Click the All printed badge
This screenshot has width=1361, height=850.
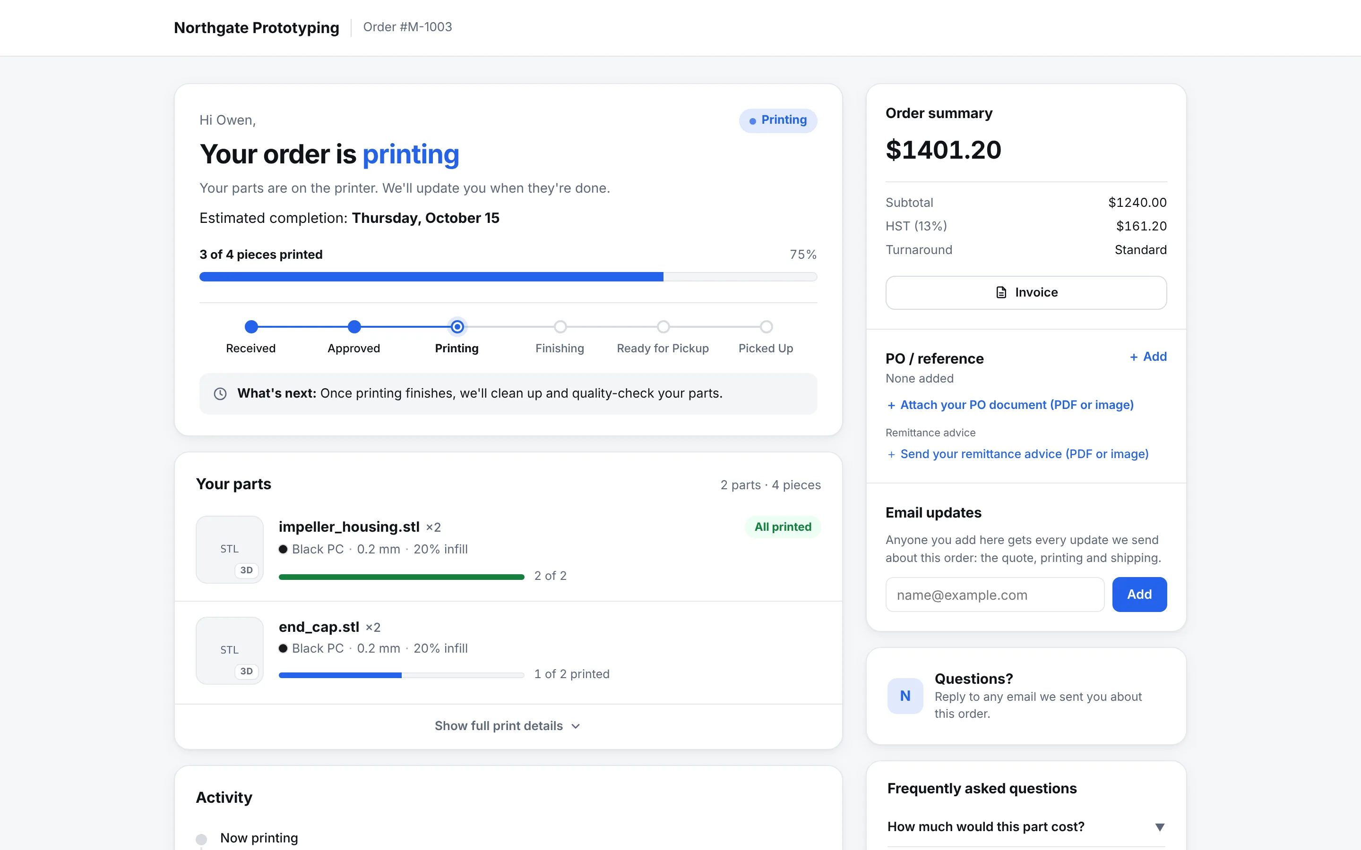point(783,527)
